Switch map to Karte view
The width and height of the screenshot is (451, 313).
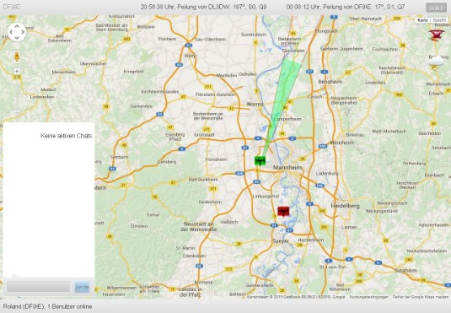click(x=422, y=20)
